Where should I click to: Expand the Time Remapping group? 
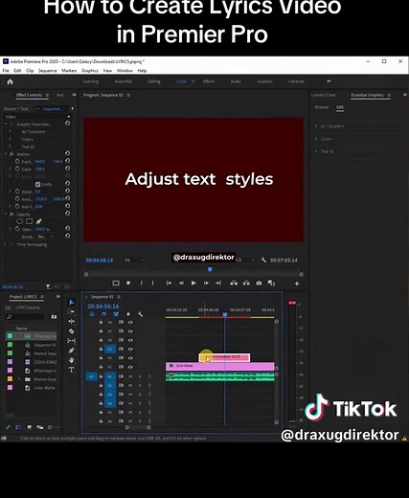[5, 244]
